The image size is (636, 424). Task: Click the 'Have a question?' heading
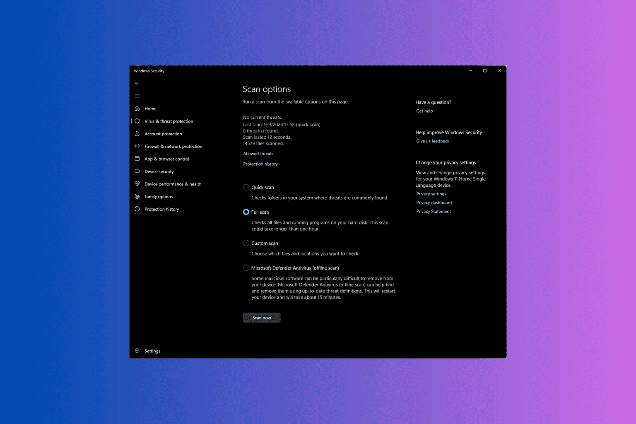click(x=434, y=102)
